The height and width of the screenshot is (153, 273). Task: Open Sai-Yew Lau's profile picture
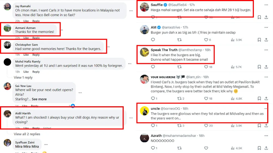7,86
